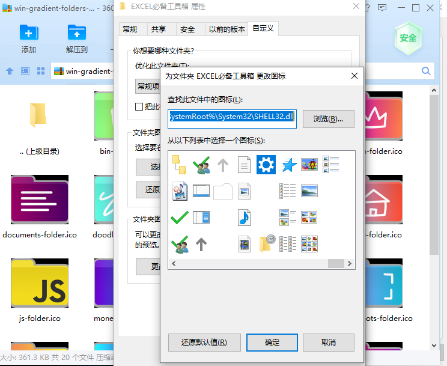Open the 常规项 optimize dropdown
This screenshot has height=366, width=447.
(148, 86)
